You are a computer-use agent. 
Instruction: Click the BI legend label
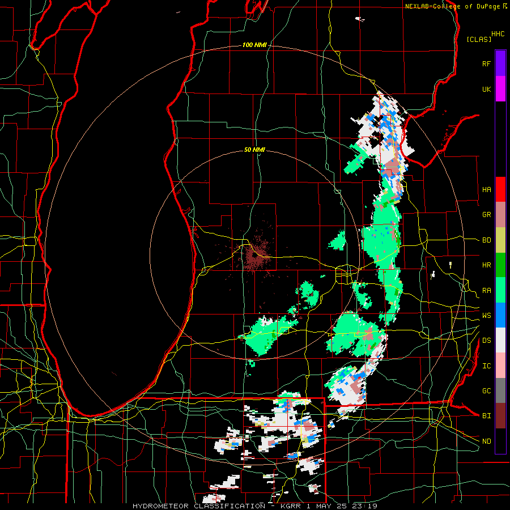486,416
